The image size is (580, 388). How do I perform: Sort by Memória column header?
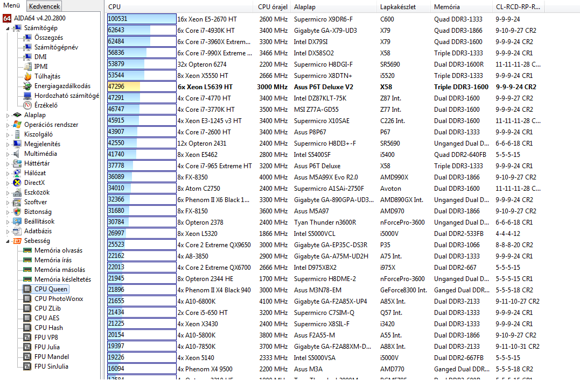(462, 6)
